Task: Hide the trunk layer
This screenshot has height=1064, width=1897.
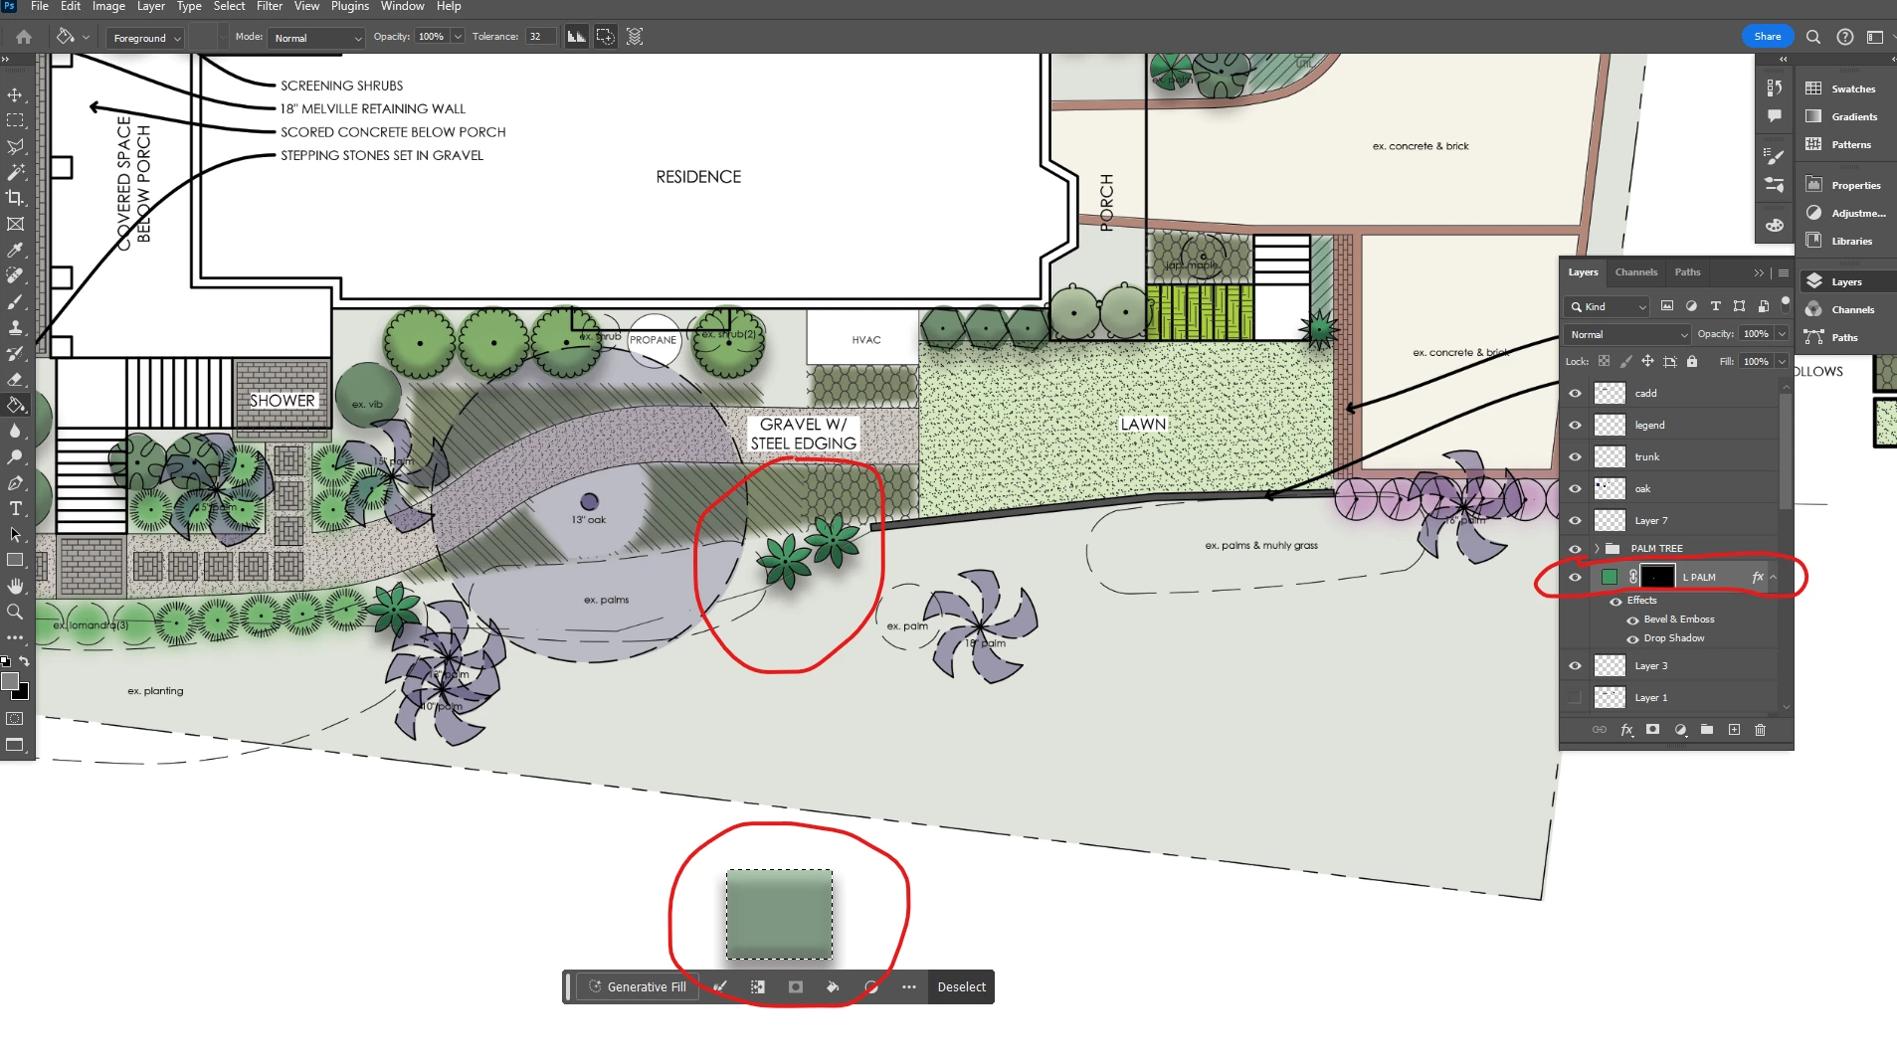Action: (x=1575, y=457)
